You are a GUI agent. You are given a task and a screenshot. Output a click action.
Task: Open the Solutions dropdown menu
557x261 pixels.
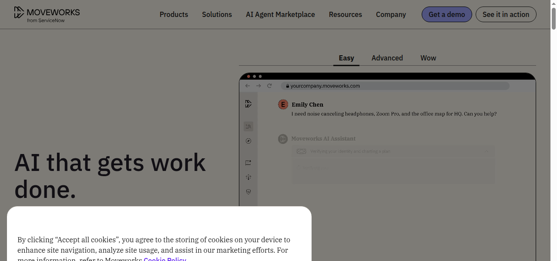click(217, 14)
